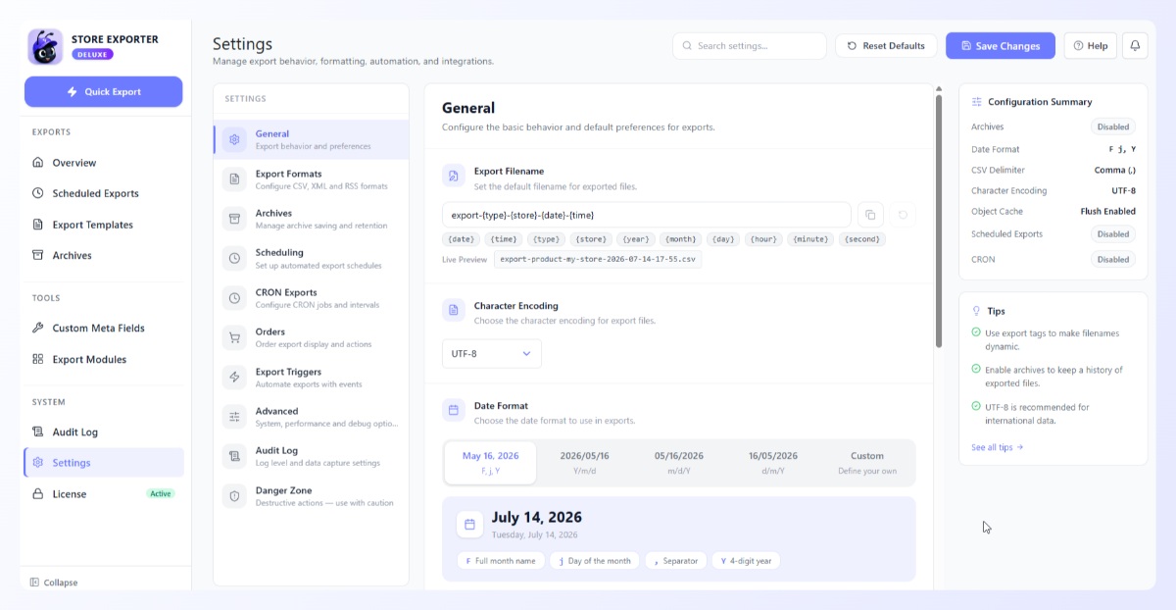Image resolution: width=1176 pixels, height=610 pixels.
Task: Insert the {second} filename tag
Action: [x=860, y=239]
